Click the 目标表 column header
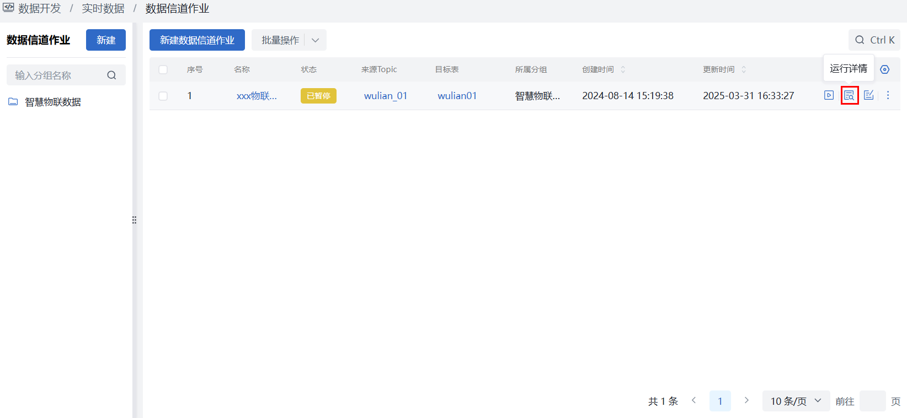Viewport: 907px width, 418px height. point(447,69)
